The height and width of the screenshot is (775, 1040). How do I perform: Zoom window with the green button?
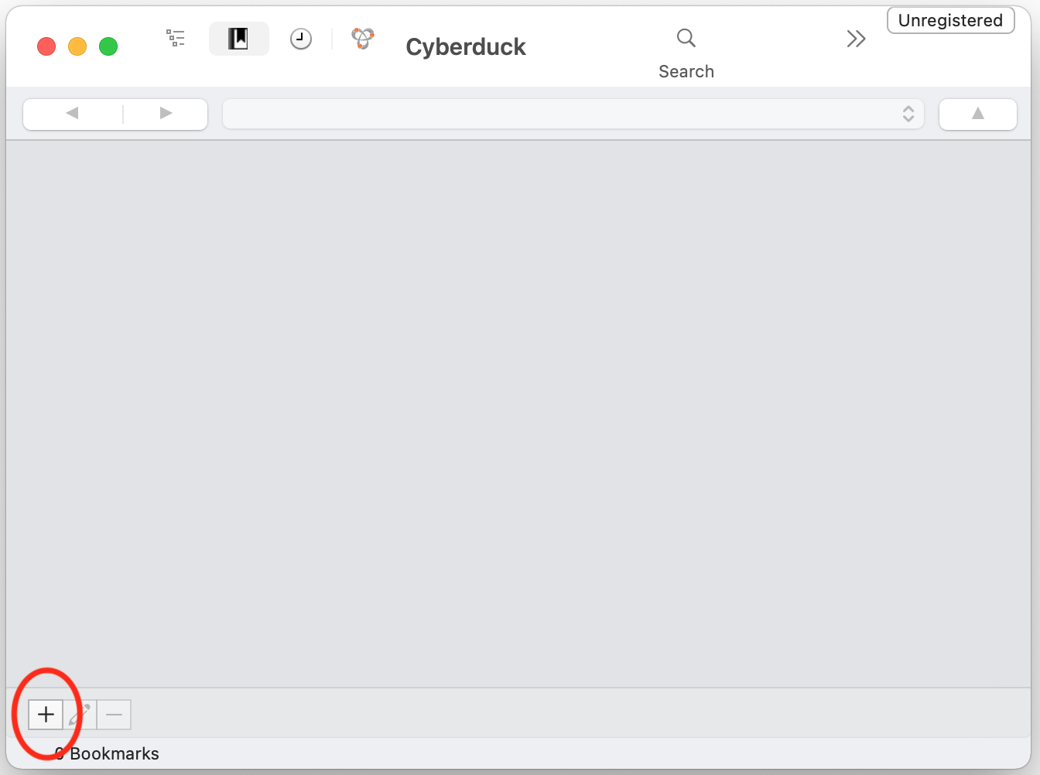pyautogui.click(x=108, y=46)
